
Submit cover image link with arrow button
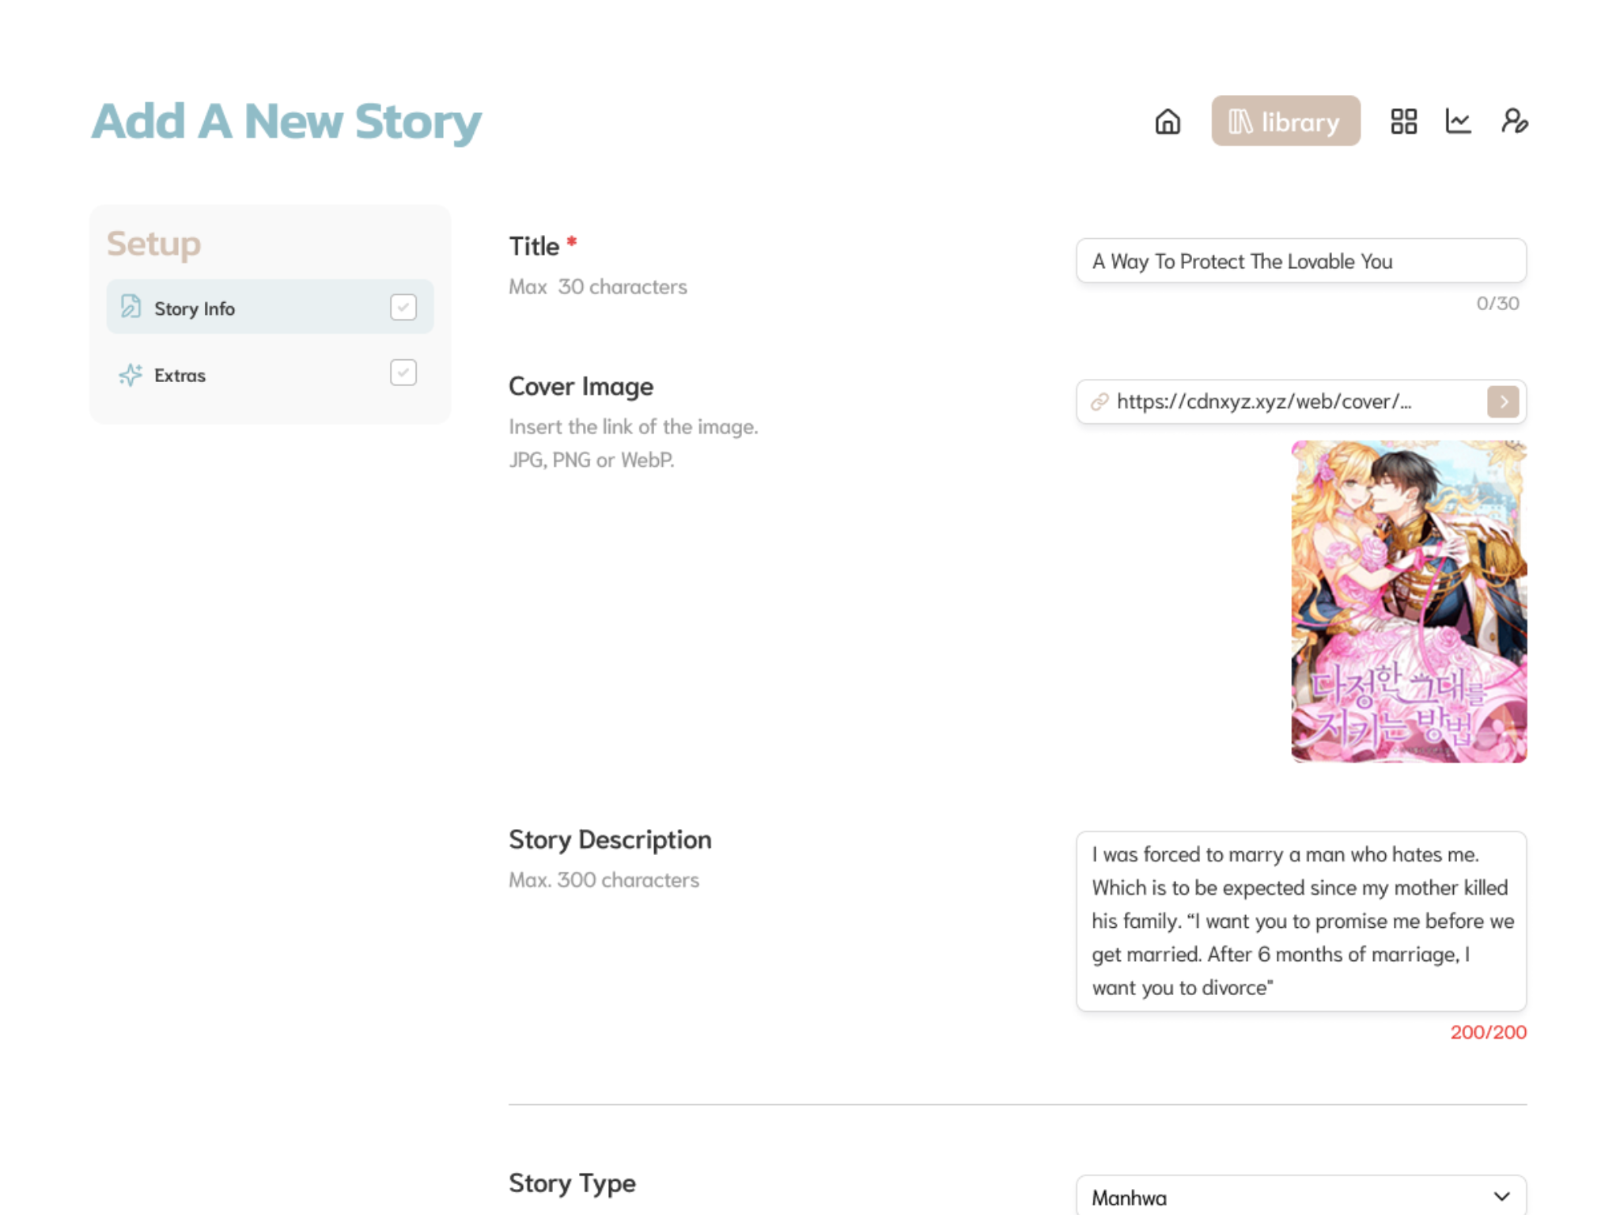point(1503,402)
